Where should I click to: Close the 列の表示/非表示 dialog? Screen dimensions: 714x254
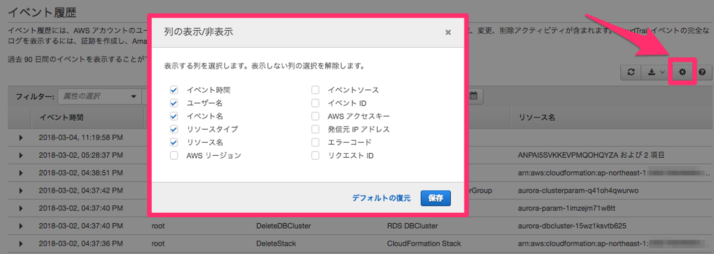[x=448, y=32]
